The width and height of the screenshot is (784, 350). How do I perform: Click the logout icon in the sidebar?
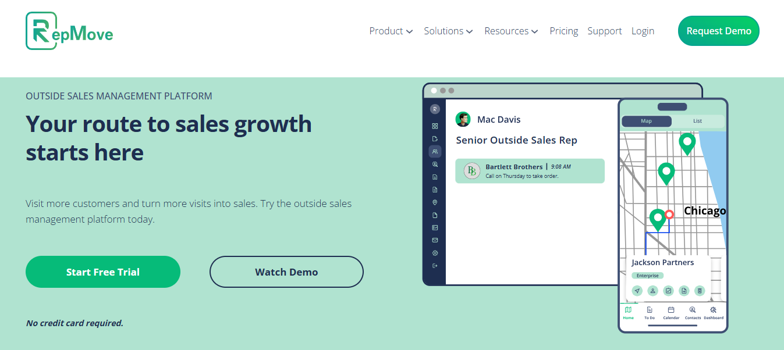click(435, 266)
